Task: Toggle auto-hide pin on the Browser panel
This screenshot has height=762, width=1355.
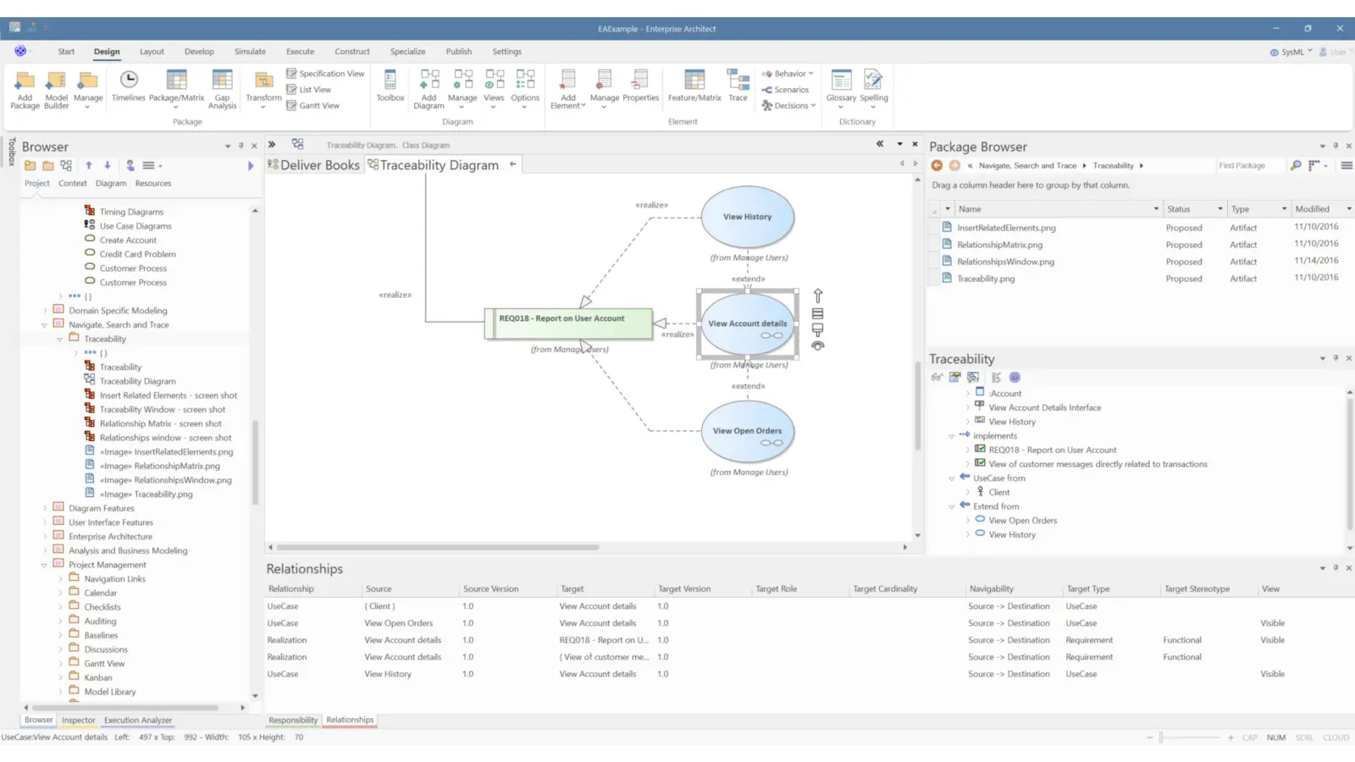Action: 241,146
